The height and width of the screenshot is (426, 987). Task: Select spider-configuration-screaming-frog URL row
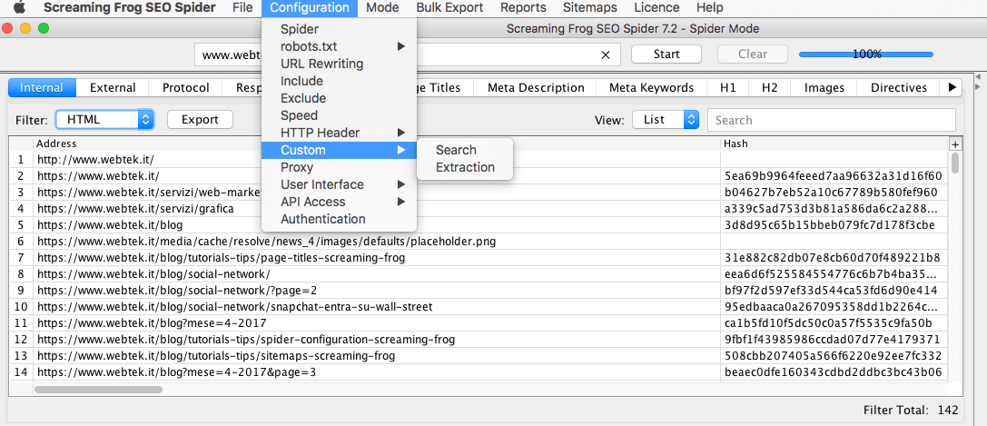pos(479,340)
